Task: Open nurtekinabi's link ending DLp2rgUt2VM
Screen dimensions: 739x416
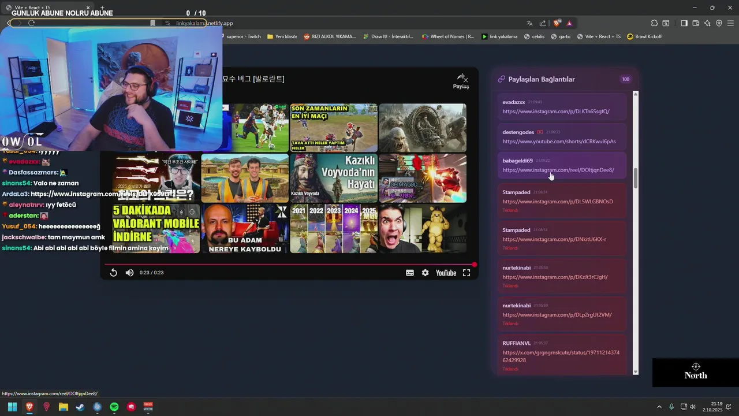Action: [557, 315]
